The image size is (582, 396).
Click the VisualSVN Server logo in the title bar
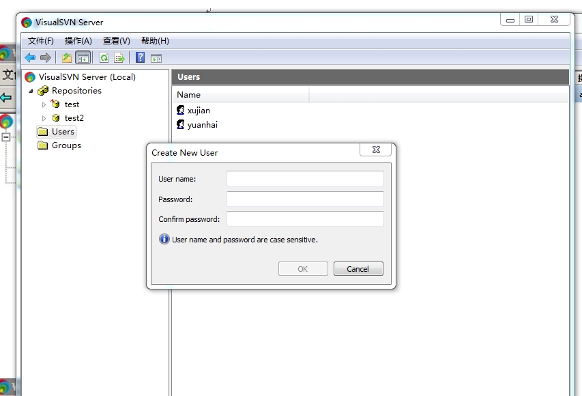pos(27,23)
